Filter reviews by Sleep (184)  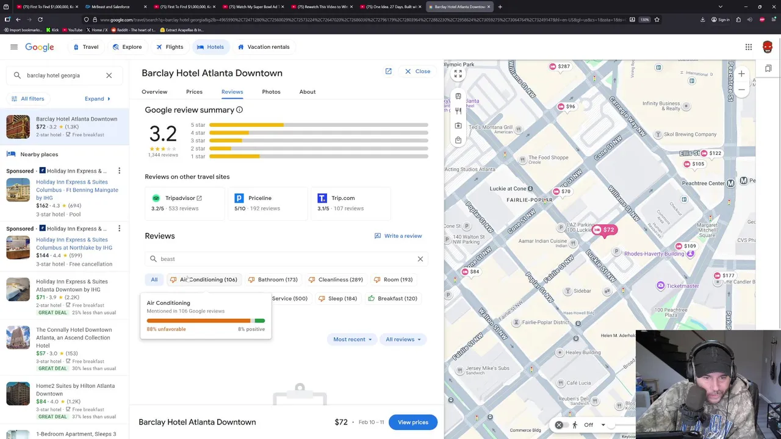click(337, 298)
